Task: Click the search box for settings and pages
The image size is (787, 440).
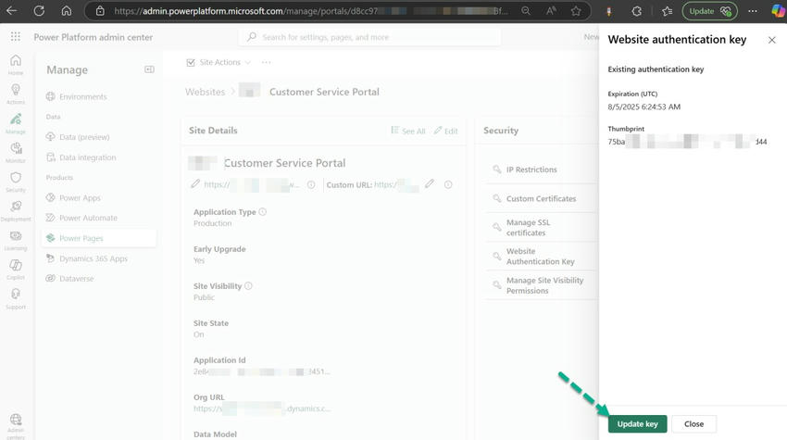Action: (370, 37)
